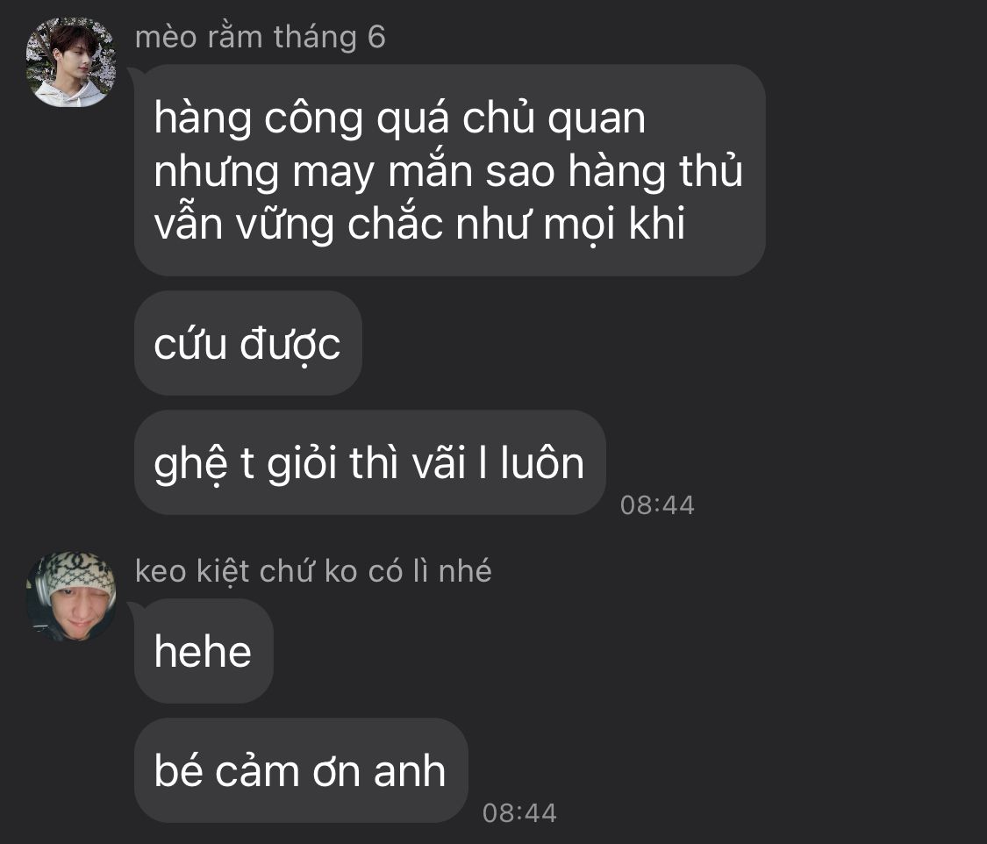Click the word giỏi in third bubble
The height and width of the screenshot is (844, 987).
tap(303, 464)
